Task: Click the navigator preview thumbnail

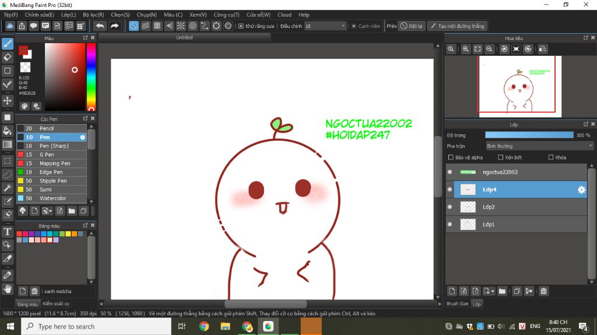Action: 520,87
